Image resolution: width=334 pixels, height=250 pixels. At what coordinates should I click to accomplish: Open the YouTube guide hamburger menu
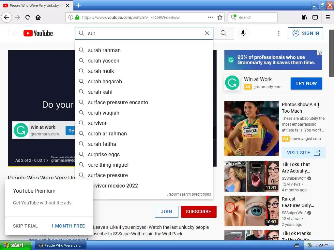click(12, 33)
